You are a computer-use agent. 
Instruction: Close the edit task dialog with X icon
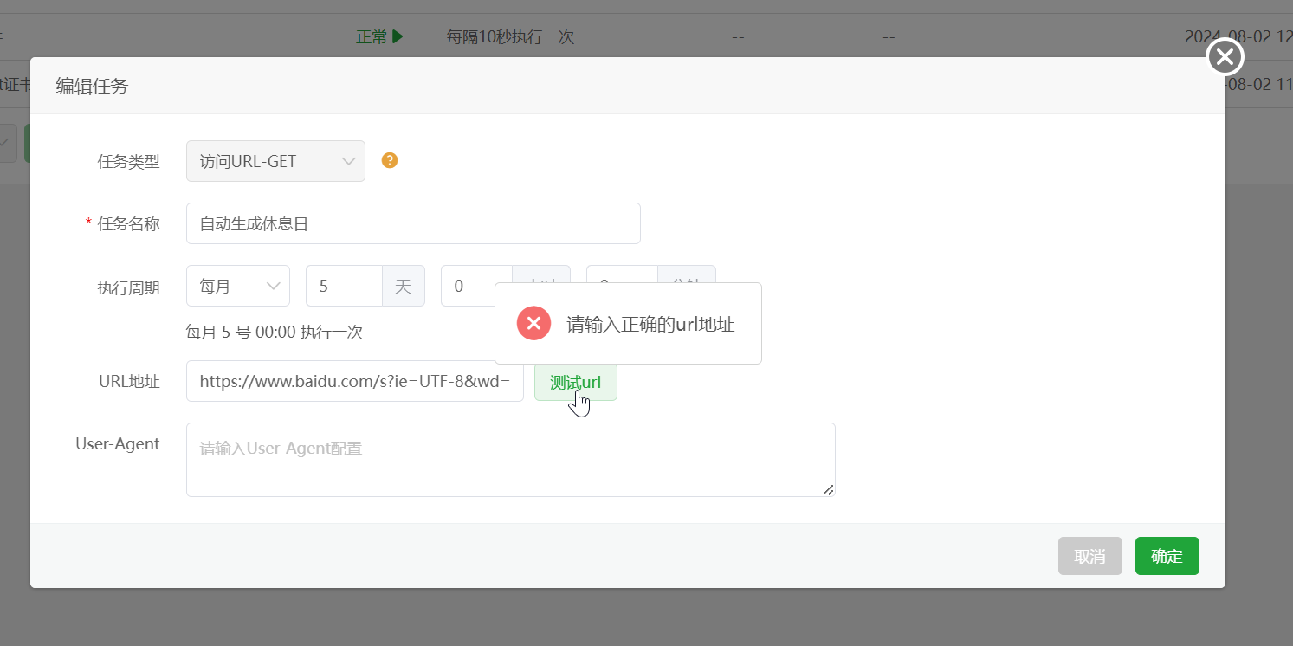1225,57
